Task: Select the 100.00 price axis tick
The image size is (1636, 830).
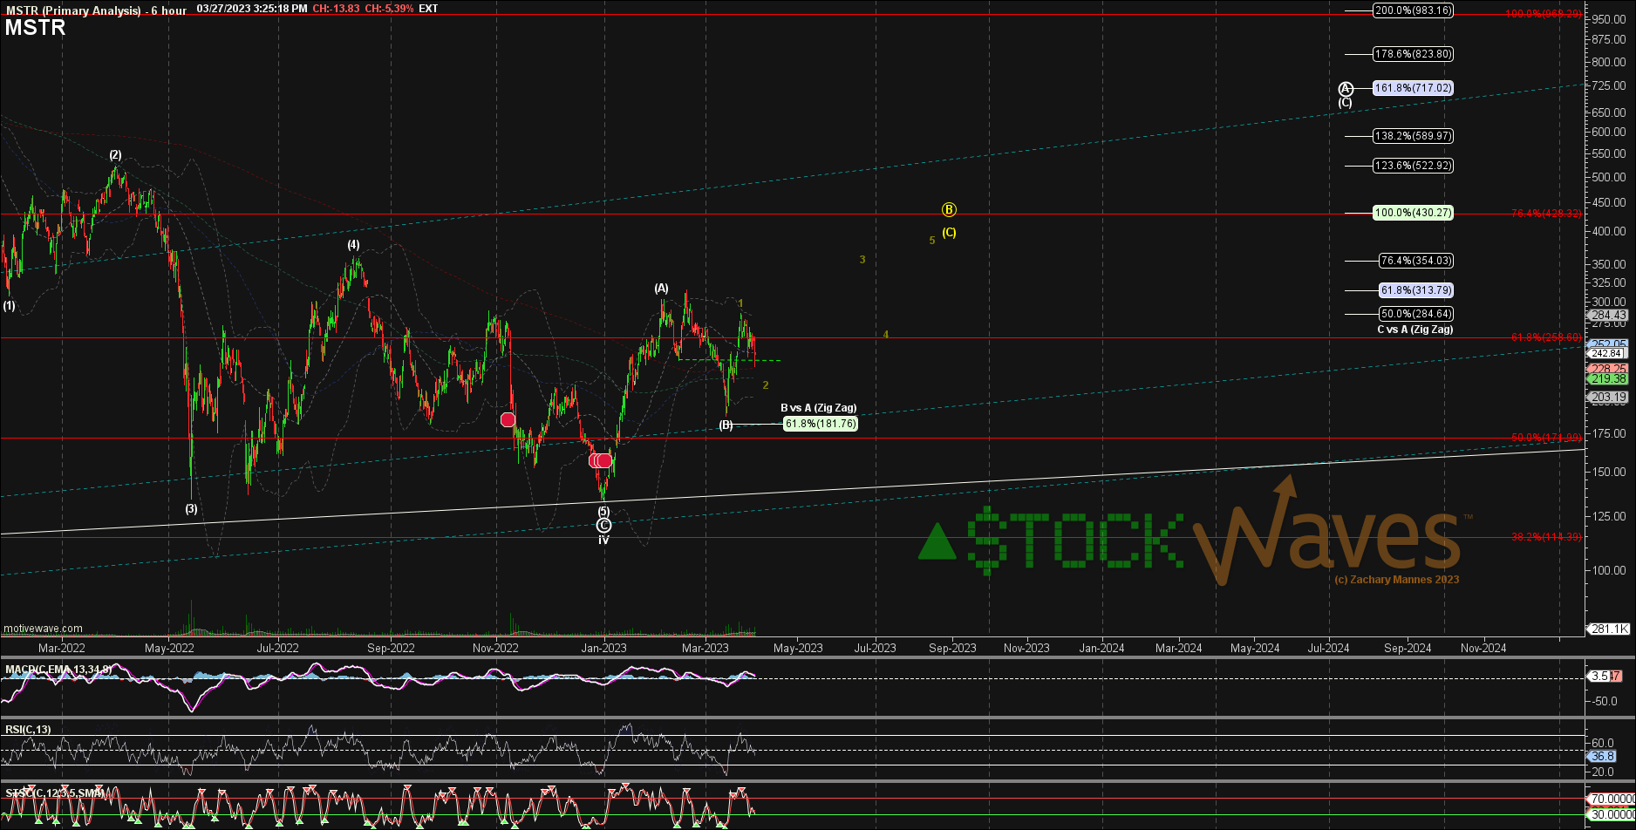Action: [1609, 571]
